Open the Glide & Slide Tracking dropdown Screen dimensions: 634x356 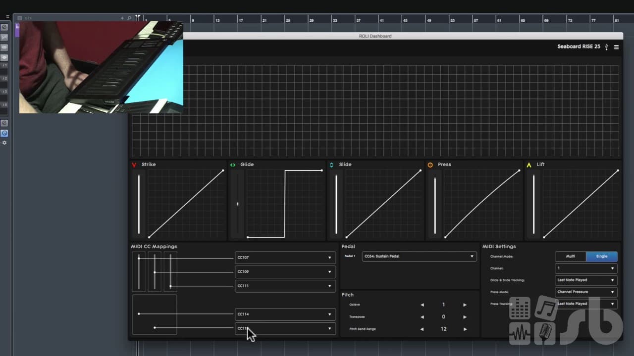(x=586, y=280)
